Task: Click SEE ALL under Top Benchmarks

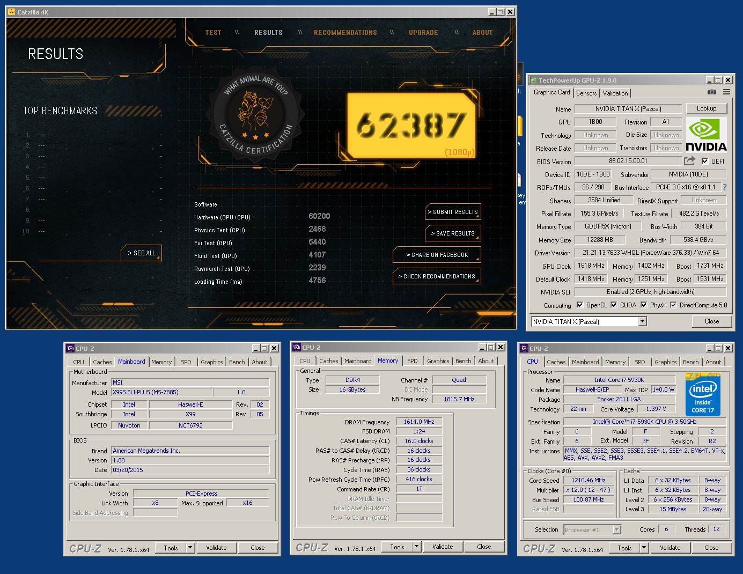Action: click(x=141, y=253)
